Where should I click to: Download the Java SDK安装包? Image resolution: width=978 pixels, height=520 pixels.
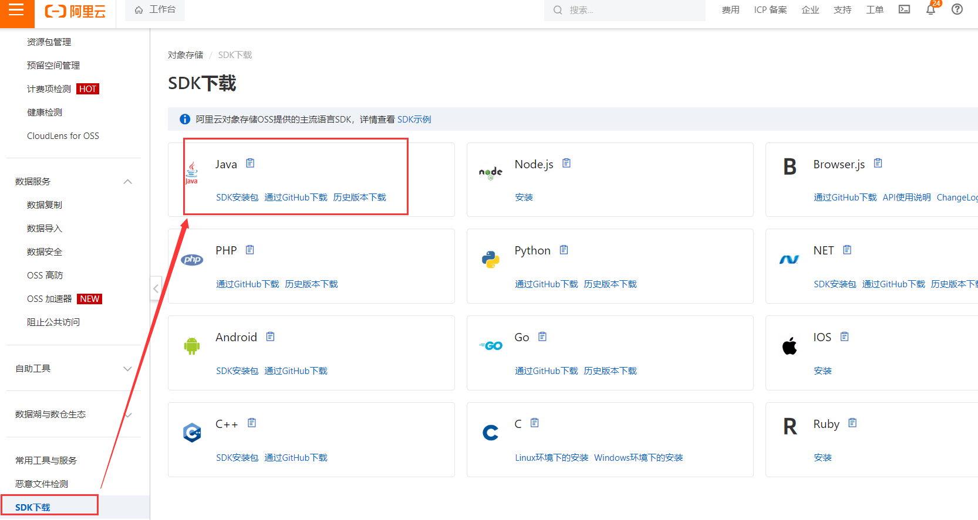237,197
